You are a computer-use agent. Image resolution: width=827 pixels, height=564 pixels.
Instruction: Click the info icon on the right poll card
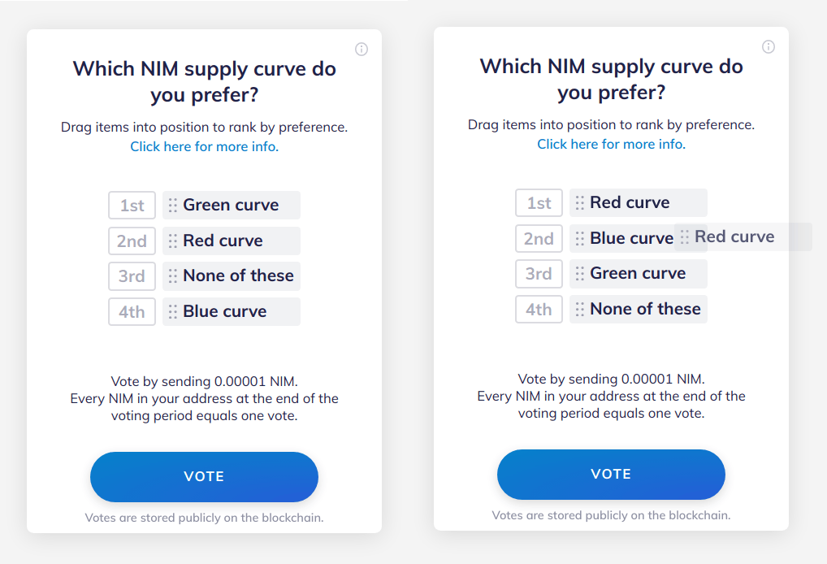pyautogui.click(x=768, y=47)
